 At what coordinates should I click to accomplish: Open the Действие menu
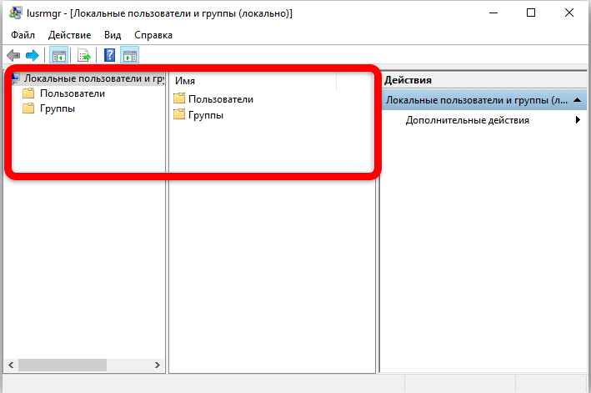pyautogui.click(x=70, y=35)
